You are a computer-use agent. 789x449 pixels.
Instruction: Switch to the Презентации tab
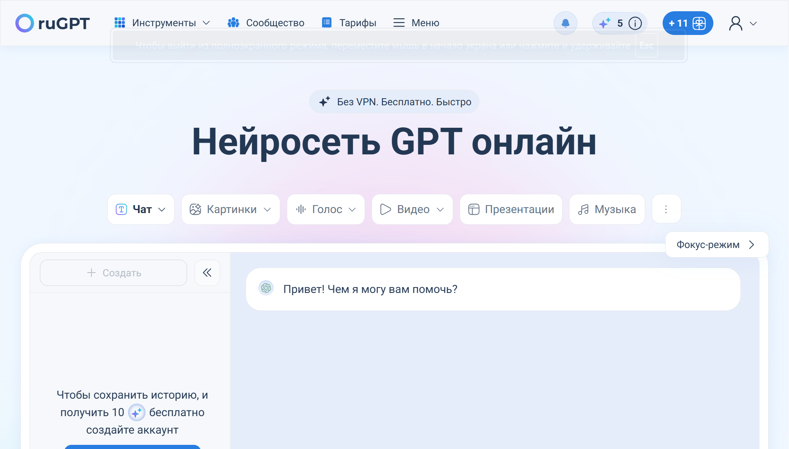(511, 209)
